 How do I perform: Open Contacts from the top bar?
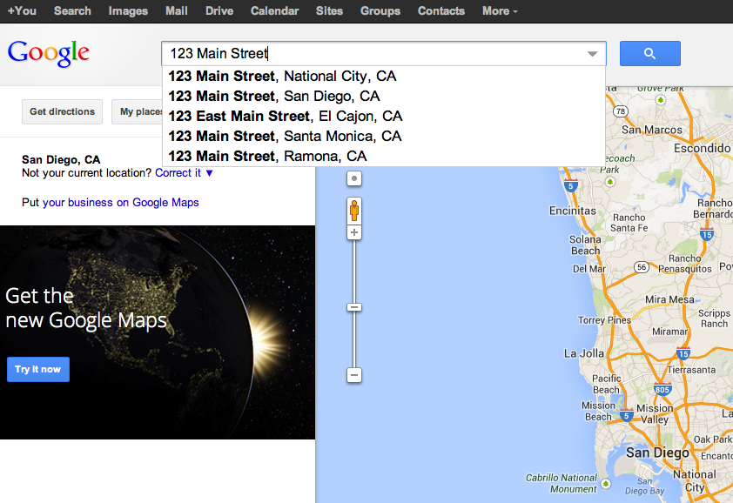click(441, 10)
